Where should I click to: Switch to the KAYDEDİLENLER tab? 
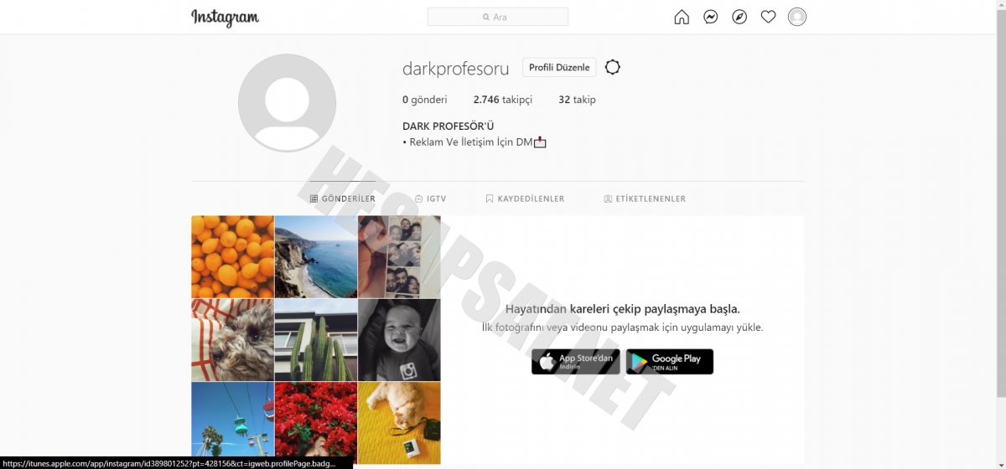click(x=525, y=199)
